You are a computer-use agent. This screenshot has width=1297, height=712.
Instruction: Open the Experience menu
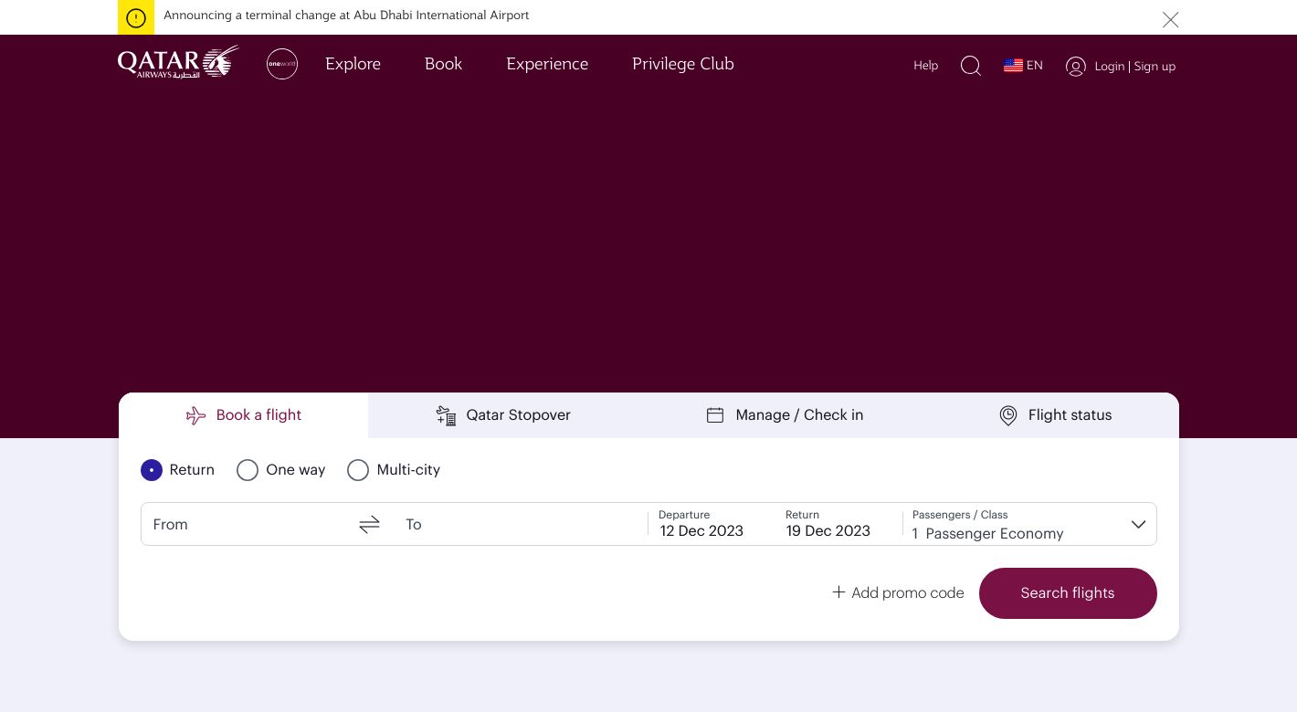(x=547, y=64)
